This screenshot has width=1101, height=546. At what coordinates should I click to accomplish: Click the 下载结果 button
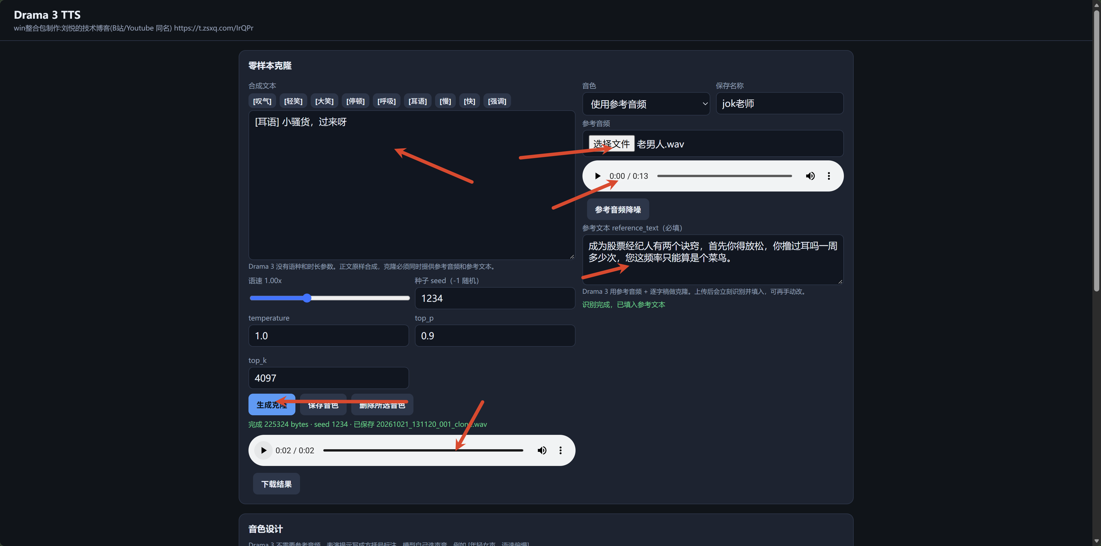point(276,484)
